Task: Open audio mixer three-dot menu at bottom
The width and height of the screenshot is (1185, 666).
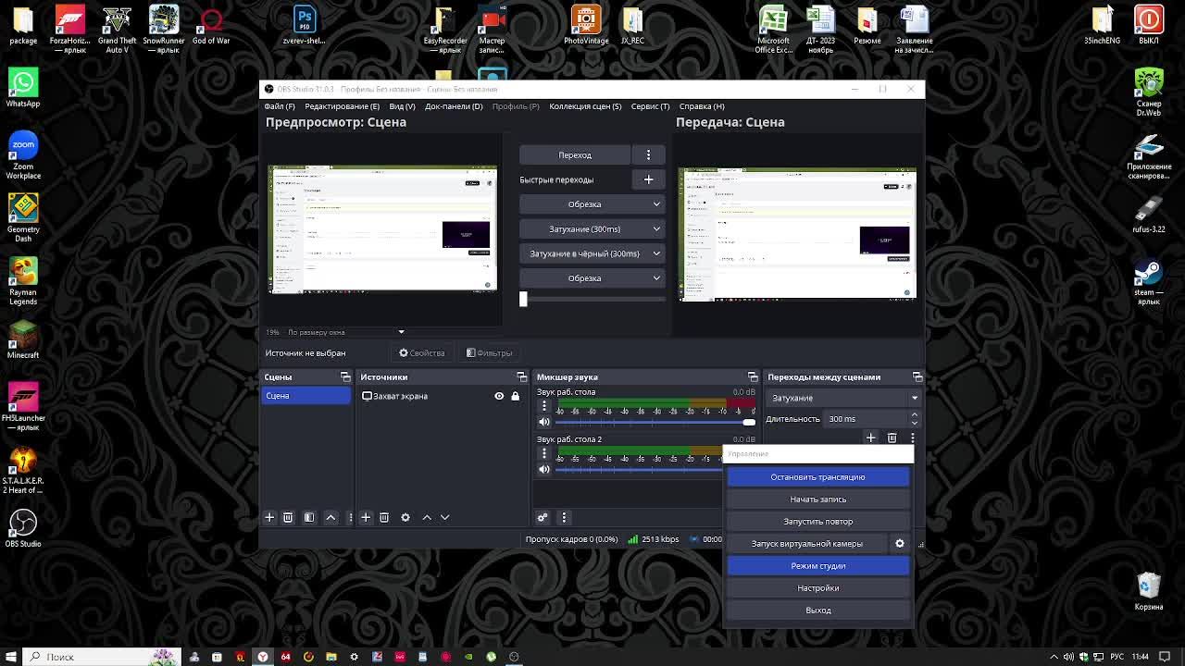Action: point(564,517)
